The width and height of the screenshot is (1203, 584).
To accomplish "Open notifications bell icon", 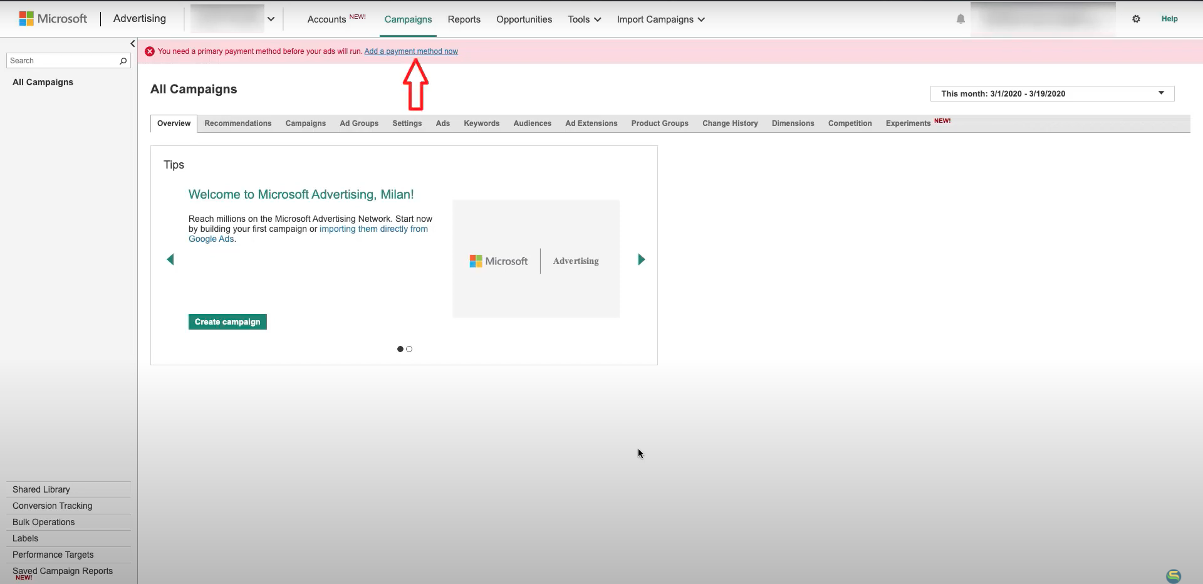I will pyautogui.click(x=961, y=19).
